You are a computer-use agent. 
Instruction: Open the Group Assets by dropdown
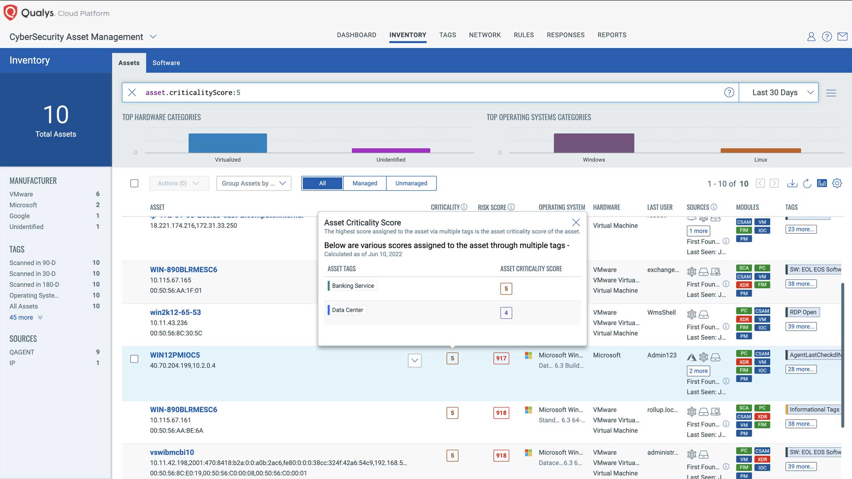pyautogui.click(x=254, y=183)
